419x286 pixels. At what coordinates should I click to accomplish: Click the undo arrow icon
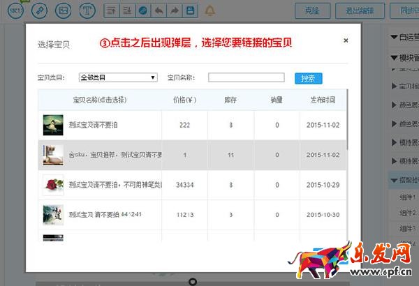click(159, 11)
